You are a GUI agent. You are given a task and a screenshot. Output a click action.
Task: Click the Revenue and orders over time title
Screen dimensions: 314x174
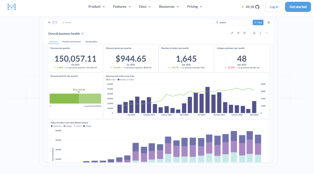120,76
